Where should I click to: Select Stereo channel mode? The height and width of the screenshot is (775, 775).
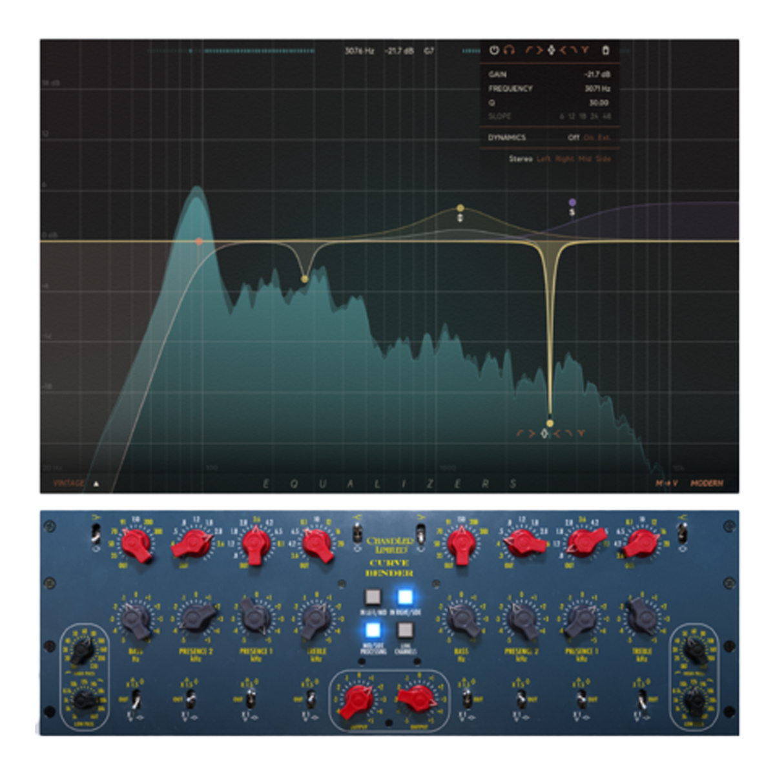(x=521, y=159)
